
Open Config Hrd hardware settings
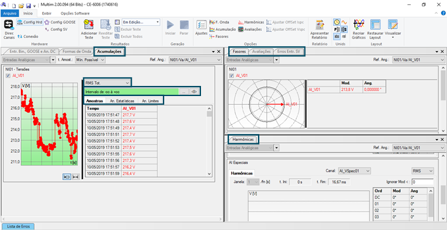[30, 22]
